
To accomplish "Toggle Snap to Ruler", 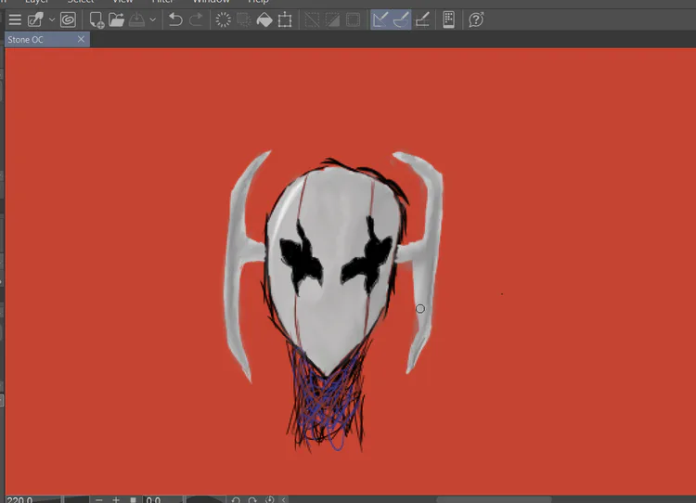I will [380, 19].
